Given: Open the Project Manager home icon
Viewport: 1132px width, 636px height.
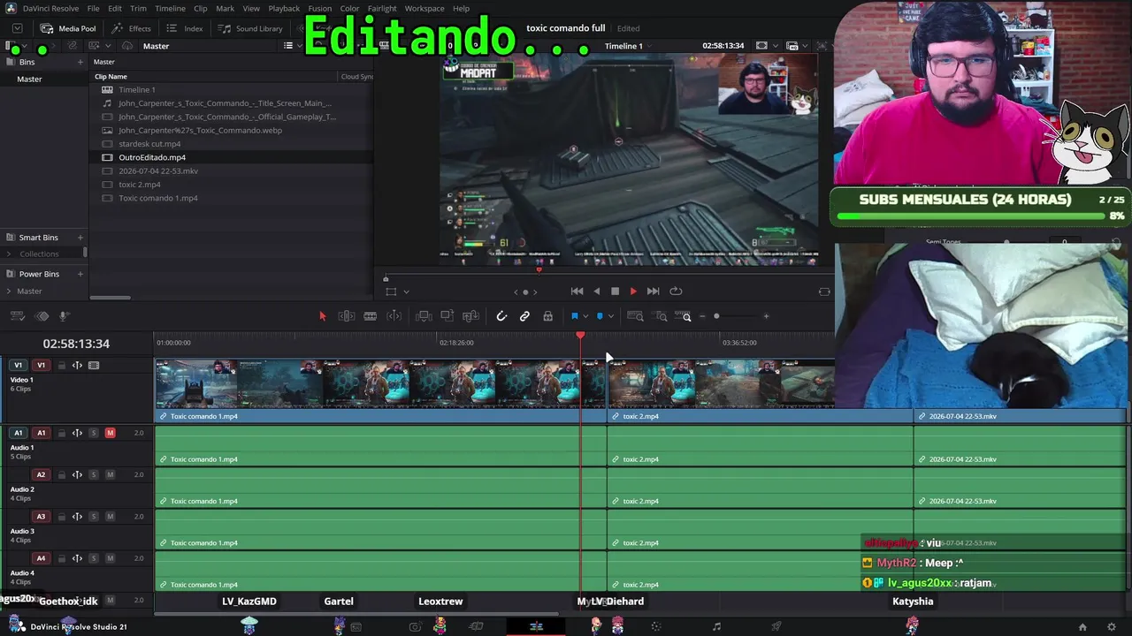Looking at the screenshot, I should (1082, 627).
